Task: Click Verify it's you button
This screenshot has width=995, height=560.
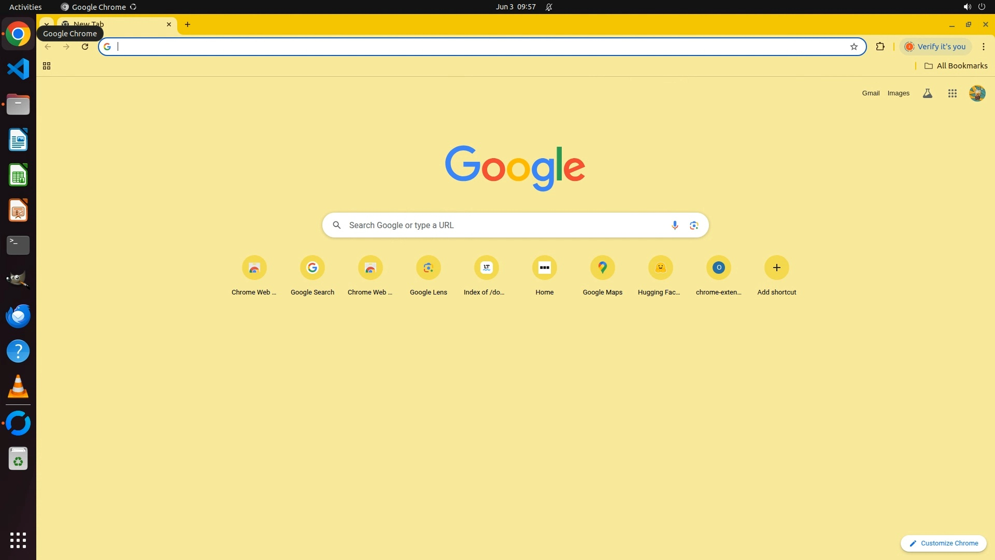Action: pos(935,47)
